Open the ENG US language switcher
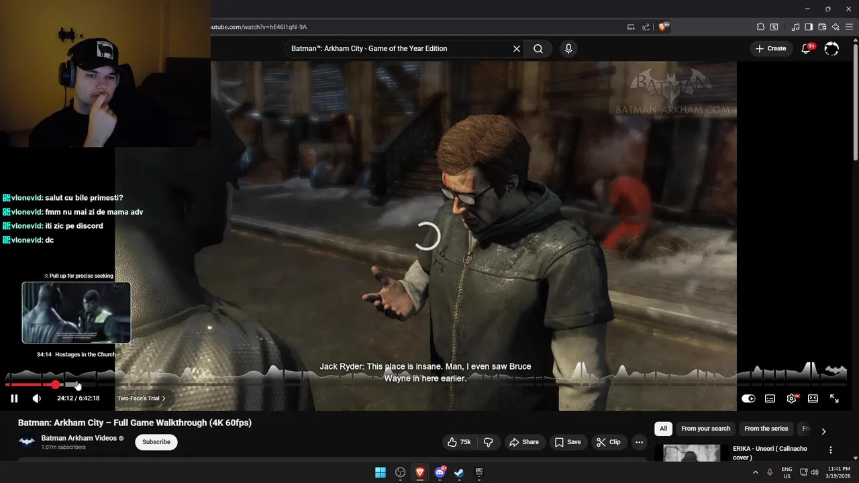Viewport: 859px width, 483px height. coord(787,472)
